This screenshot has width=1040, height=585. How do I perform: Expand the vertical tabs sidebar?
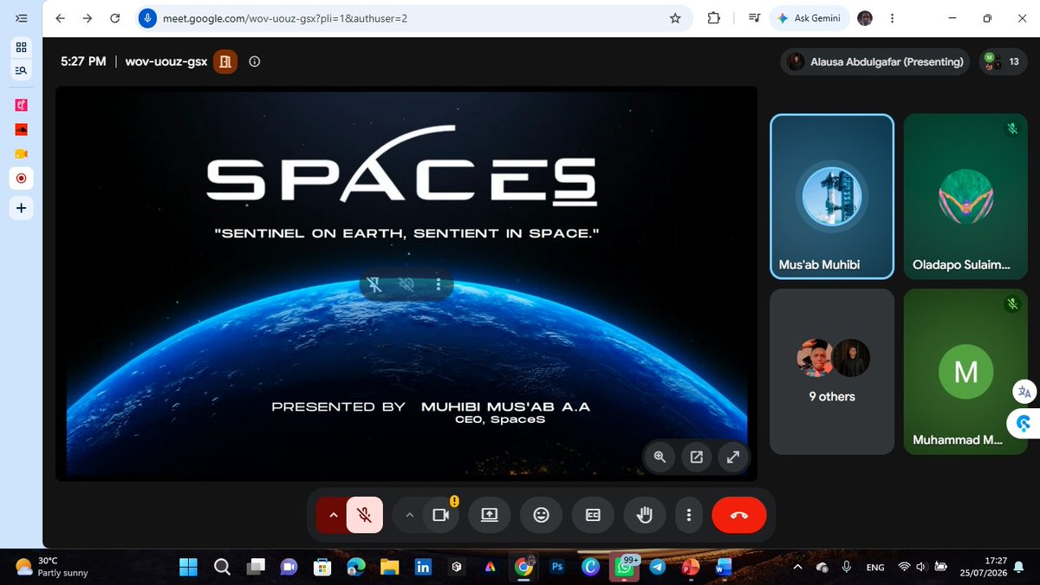pos(21,18)
